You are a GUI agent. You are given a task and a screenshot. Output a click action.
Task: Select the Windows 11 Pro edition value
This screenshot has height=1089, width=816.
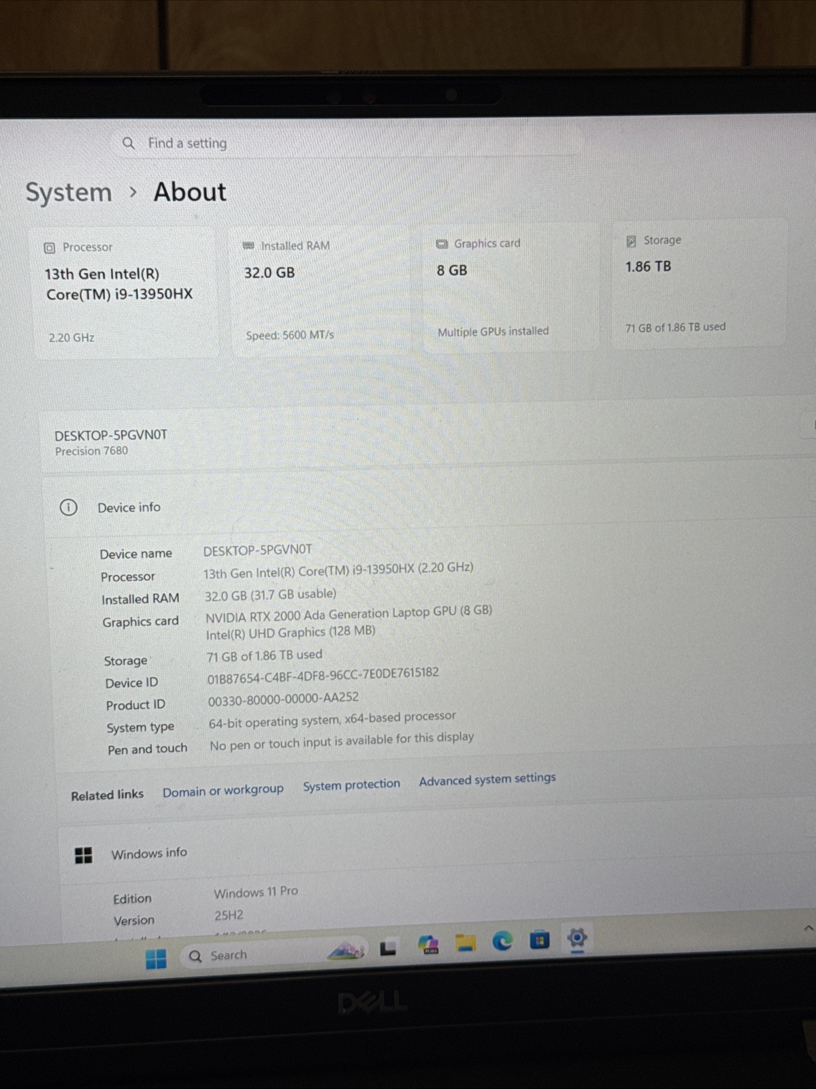click(256, 891)
